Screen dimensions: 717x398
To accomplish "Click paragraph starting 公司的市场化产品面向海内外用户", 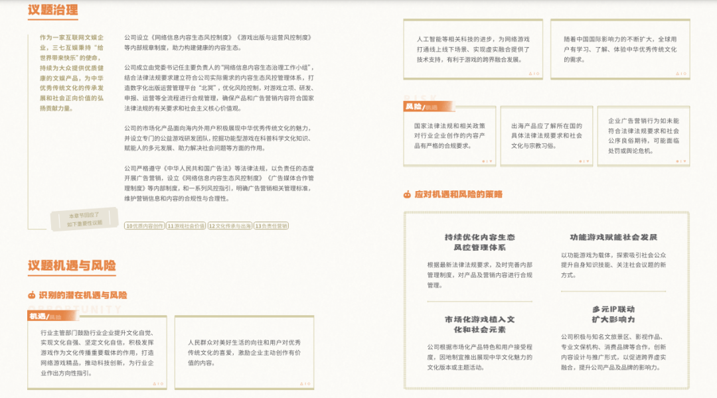I will (218, 138).
